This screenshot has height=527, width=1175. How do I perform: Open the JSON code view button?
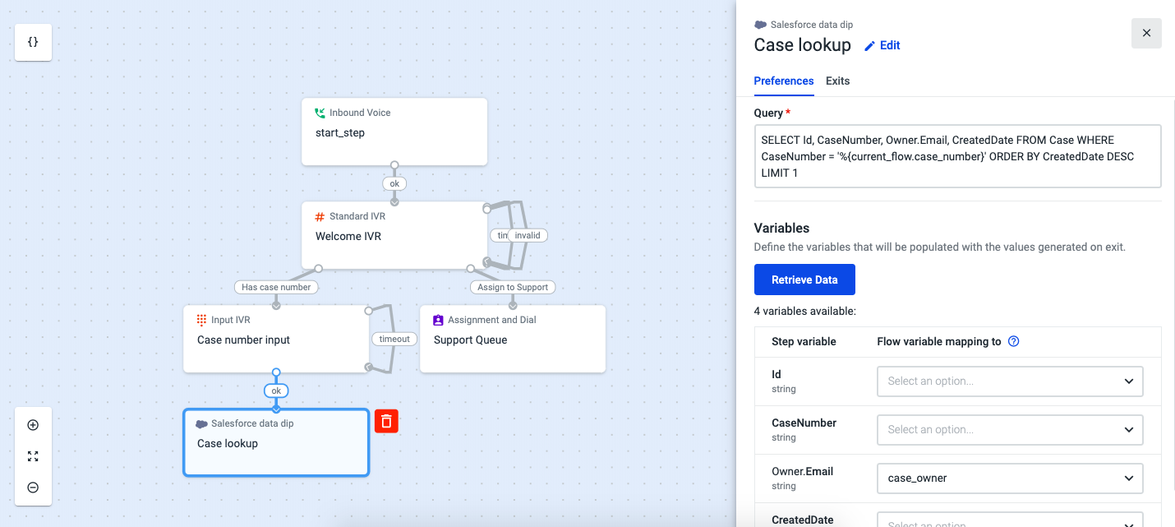[34, 42]
